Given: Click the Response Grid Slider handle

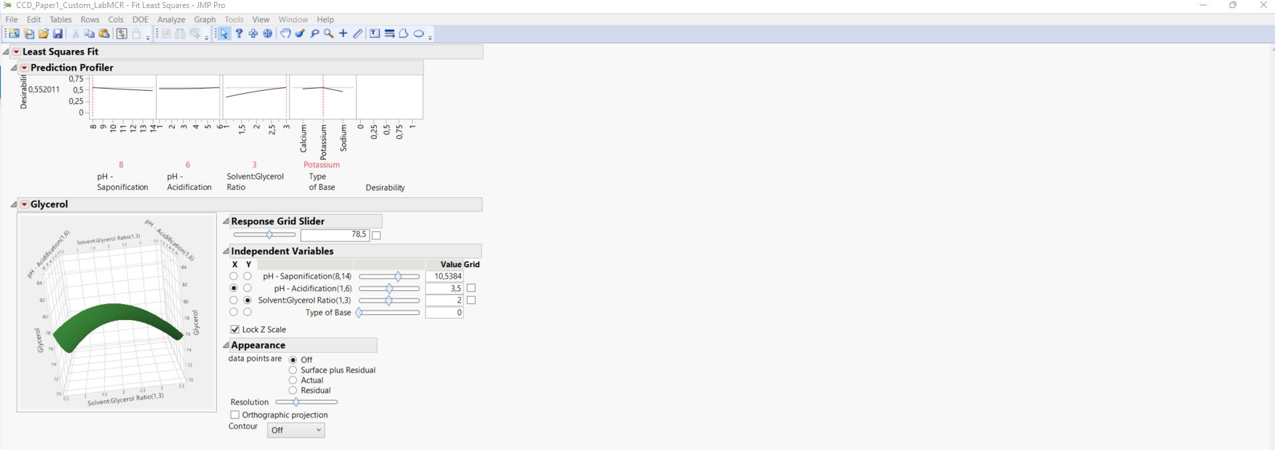Looking at the screenshot, I should pos(269,235).
